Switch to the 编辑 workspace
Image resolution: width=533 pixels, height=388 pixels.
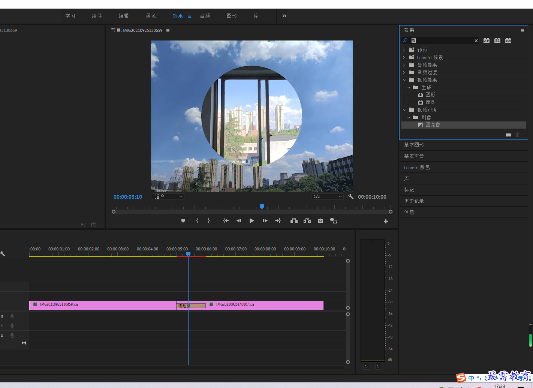[124, 16]
